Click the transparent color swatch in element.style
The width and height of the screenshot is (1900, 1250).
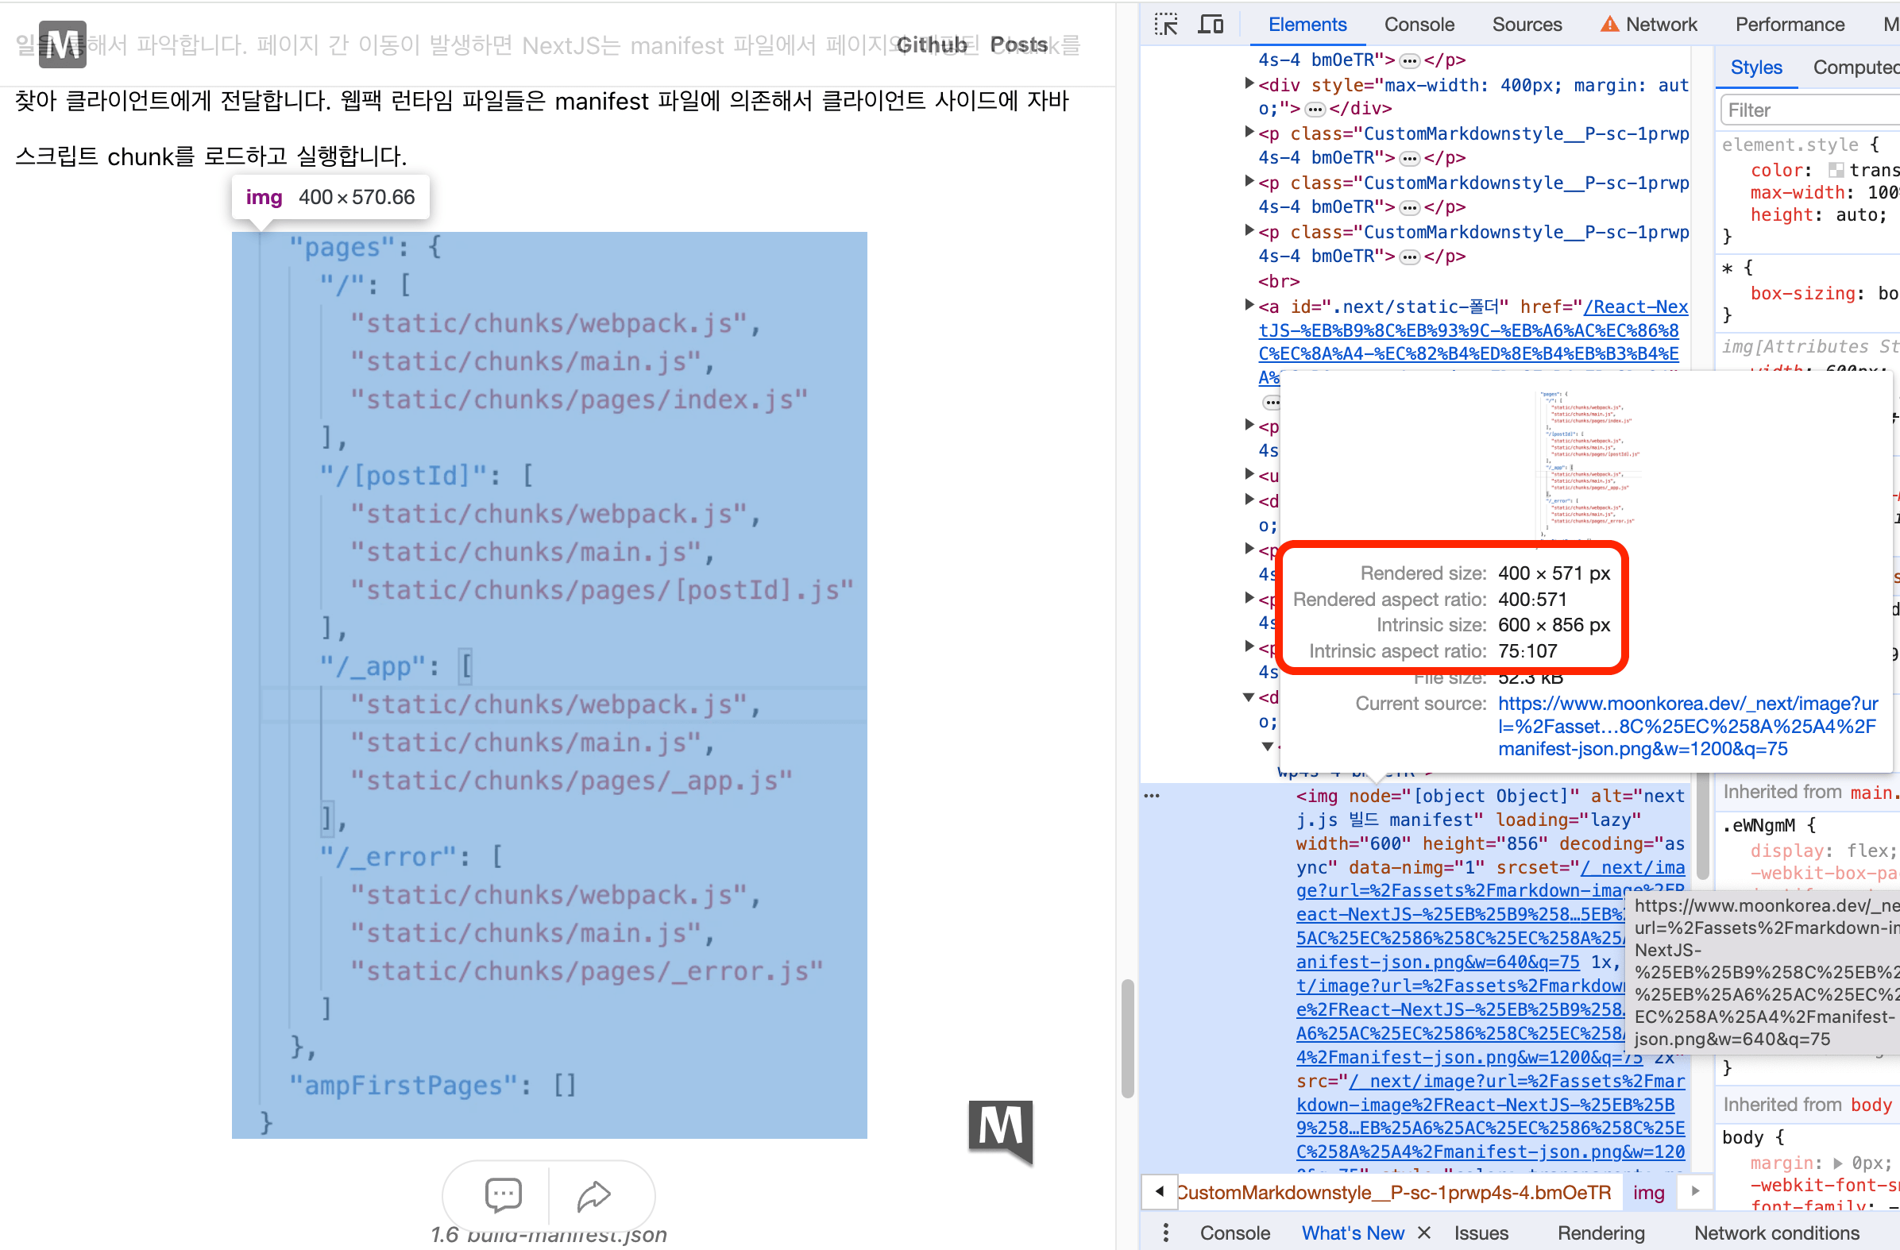pyautogui.click(x=1837, y=169)
